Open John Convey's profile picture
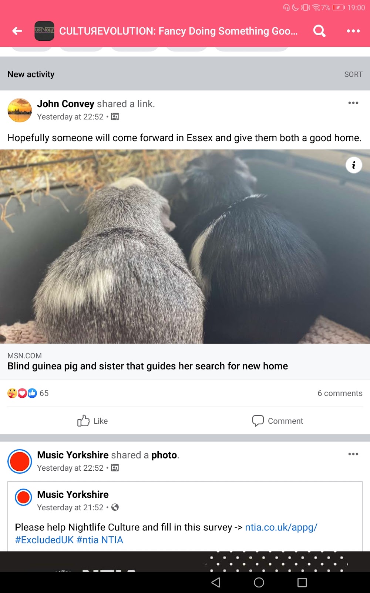The image size is (370, 593). [20, 110]
